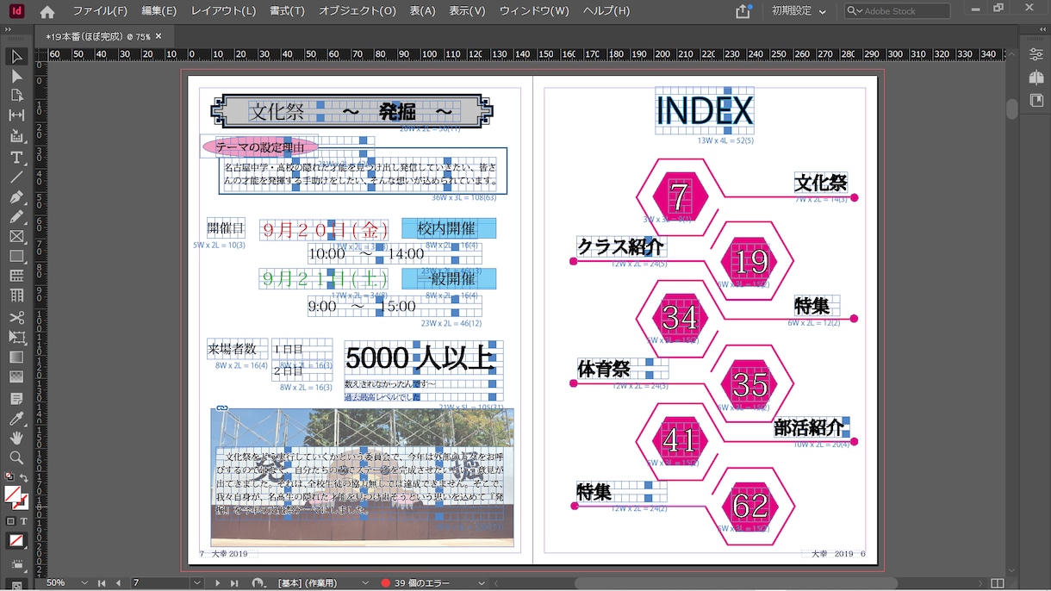
Task: Go to InDesign Home screen
Action: 47,11
